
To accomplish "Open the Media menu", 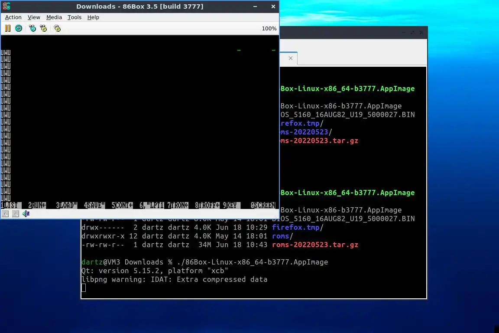I will point(54,17).
